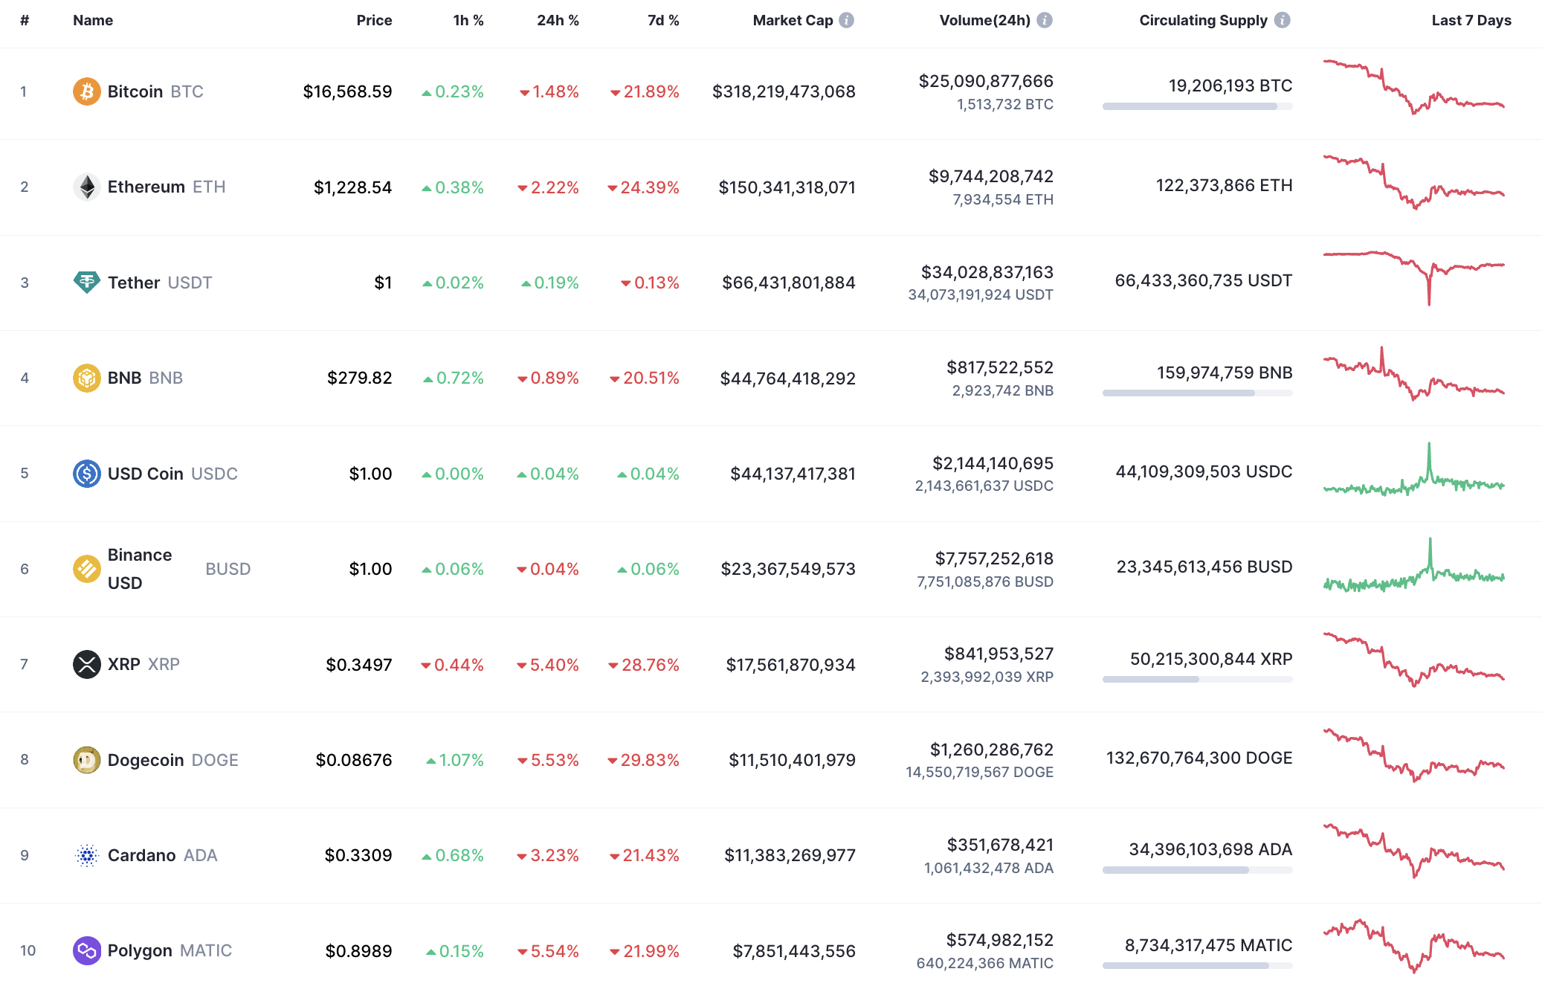Screen dimensions: 1542x995
Task: Click the Dogecoin price value
Action: [x=353, y=759]
